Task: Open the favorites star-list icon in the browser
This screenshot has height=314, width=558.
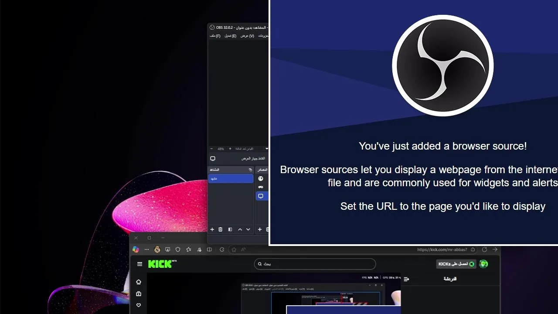Action: 188,249
